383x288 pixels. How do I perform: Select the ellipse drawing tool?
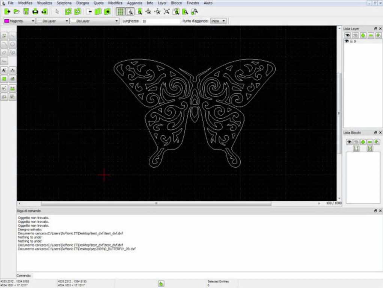(x=4, y=52)
